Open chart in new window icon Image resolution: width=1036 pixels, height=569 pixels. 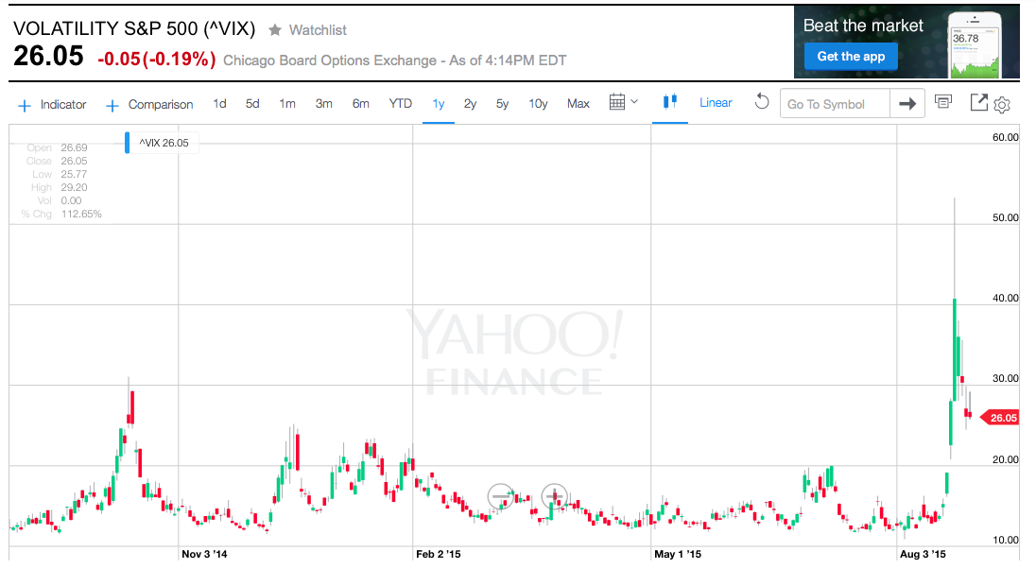pos(978,102)
